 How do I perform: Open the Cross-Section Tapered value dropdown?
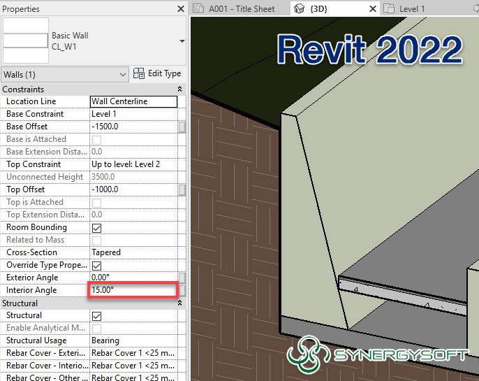pyautogui.click(x=133, y=252)
